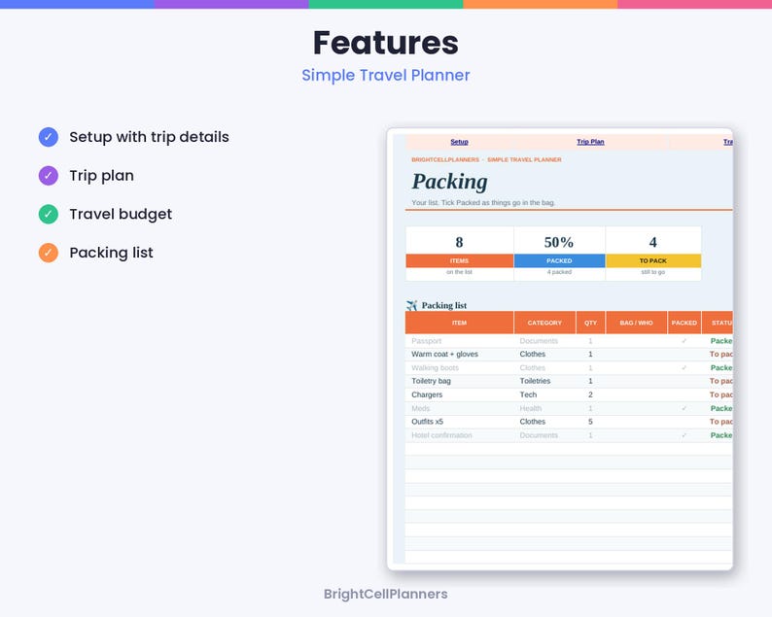Click the ITEM column header
This screenshot has width=772, height=617.
(x=459, y=323)
